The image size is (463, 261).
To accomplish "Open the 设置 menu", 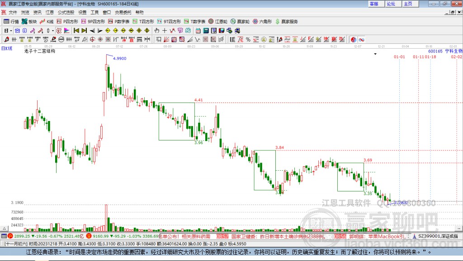I will (82, 12).
